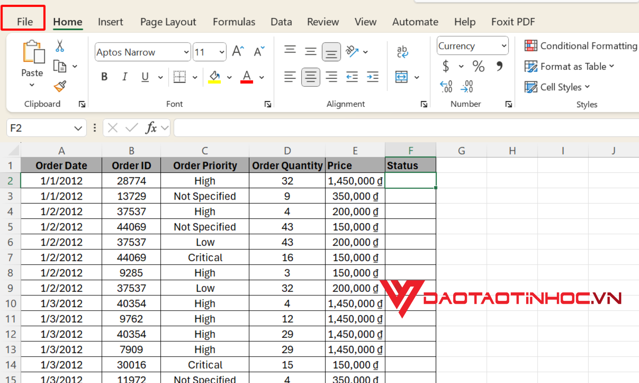Expand Merge & Center options arrow
The width and height of the screenshot is (639, 383).
point(417,77)
